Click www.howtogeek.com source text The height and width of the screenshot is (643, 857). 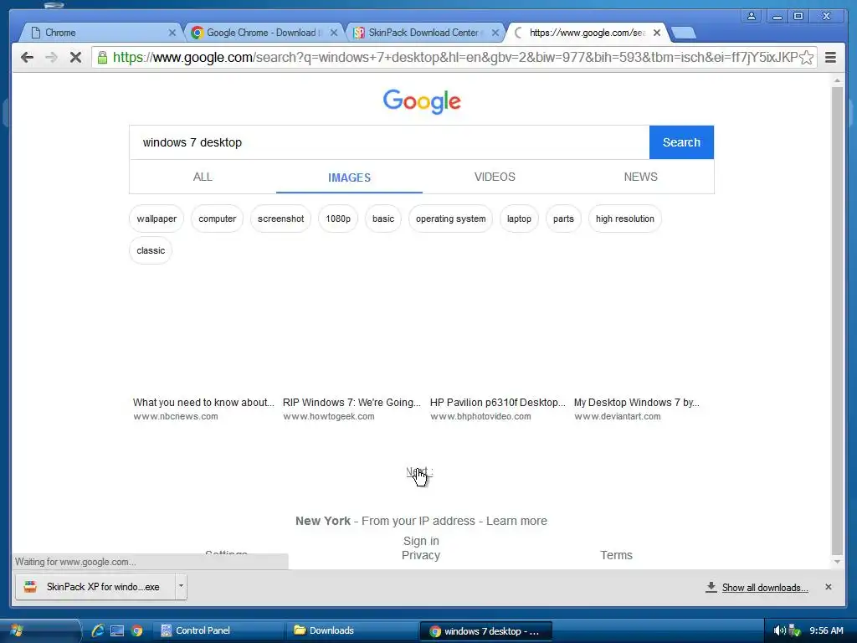[x=328, y=417]
